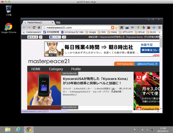The image size is (173, 133).
Task: Click the vertical scrollbar up arrow
Action: click(161, 36)
